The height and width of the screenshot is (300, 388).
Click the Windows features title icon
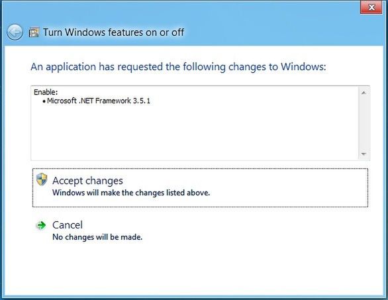(x=34, y=32)
